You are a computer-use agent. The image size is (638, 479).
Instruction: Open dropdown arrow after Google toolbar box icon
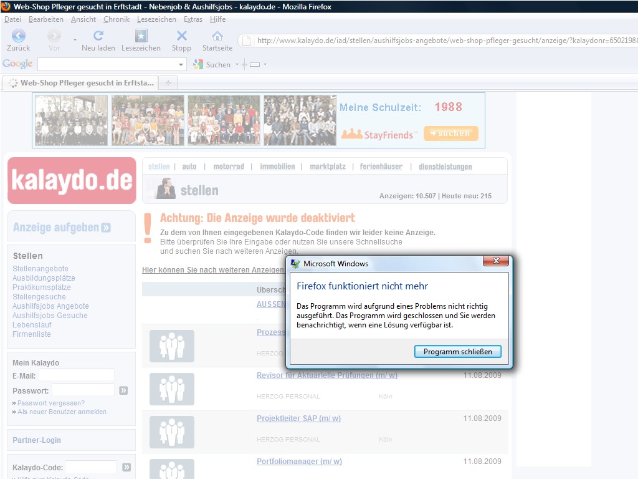coord(265,64)
